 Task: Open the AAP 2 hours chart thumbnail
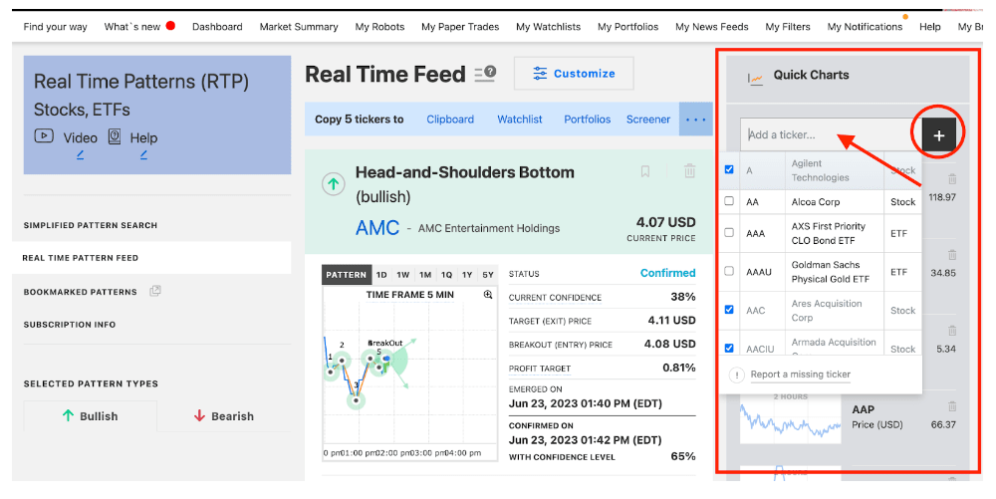(790, 416)
